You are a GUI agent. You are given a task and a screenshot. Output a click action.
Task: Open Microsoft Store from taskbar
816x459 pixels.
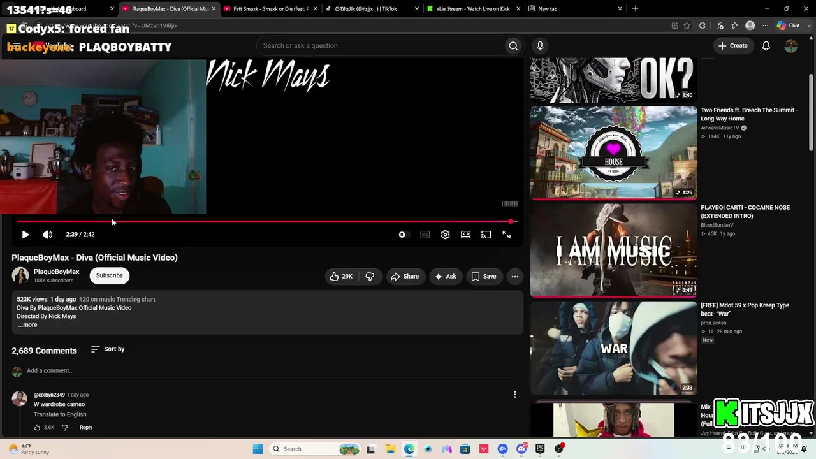click(465, 449)
